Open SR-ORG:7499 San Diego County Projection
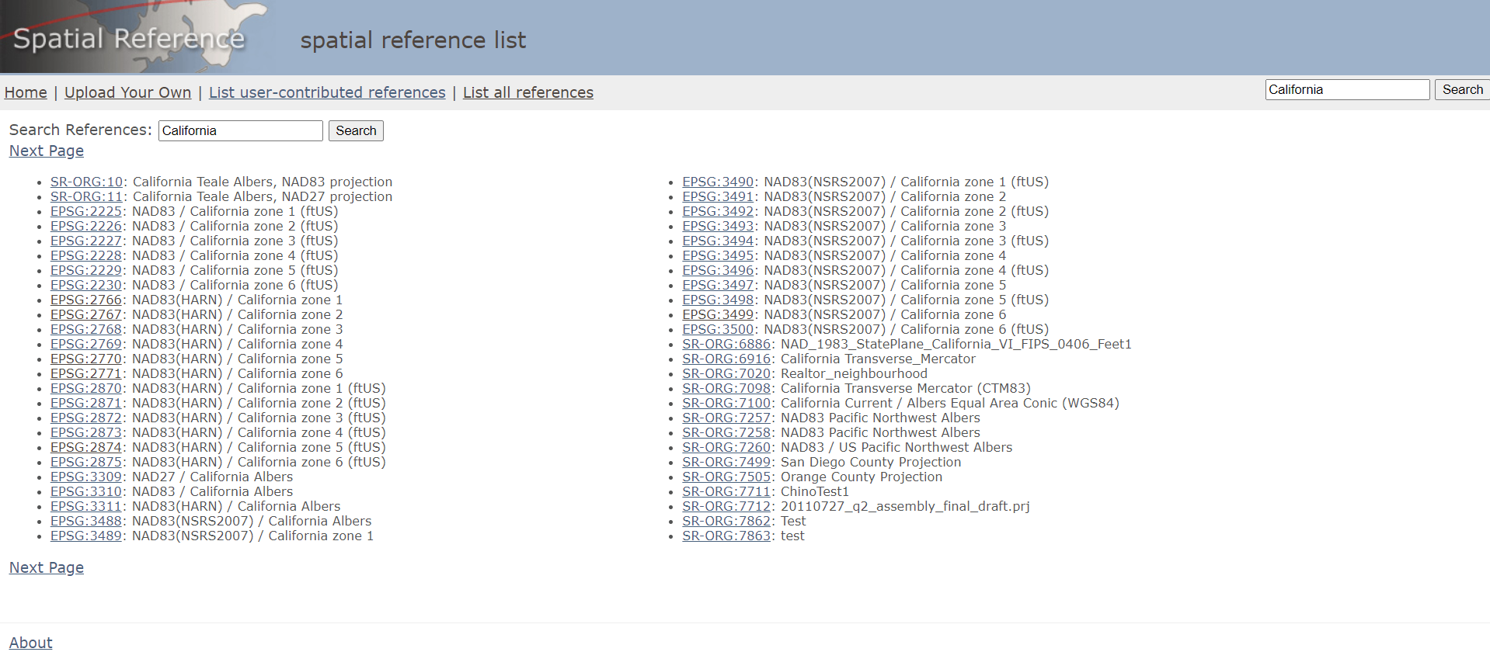Image resolution: width=1490 pixels, height=652 pixels. pyautogui.click(x=726, y=462)
